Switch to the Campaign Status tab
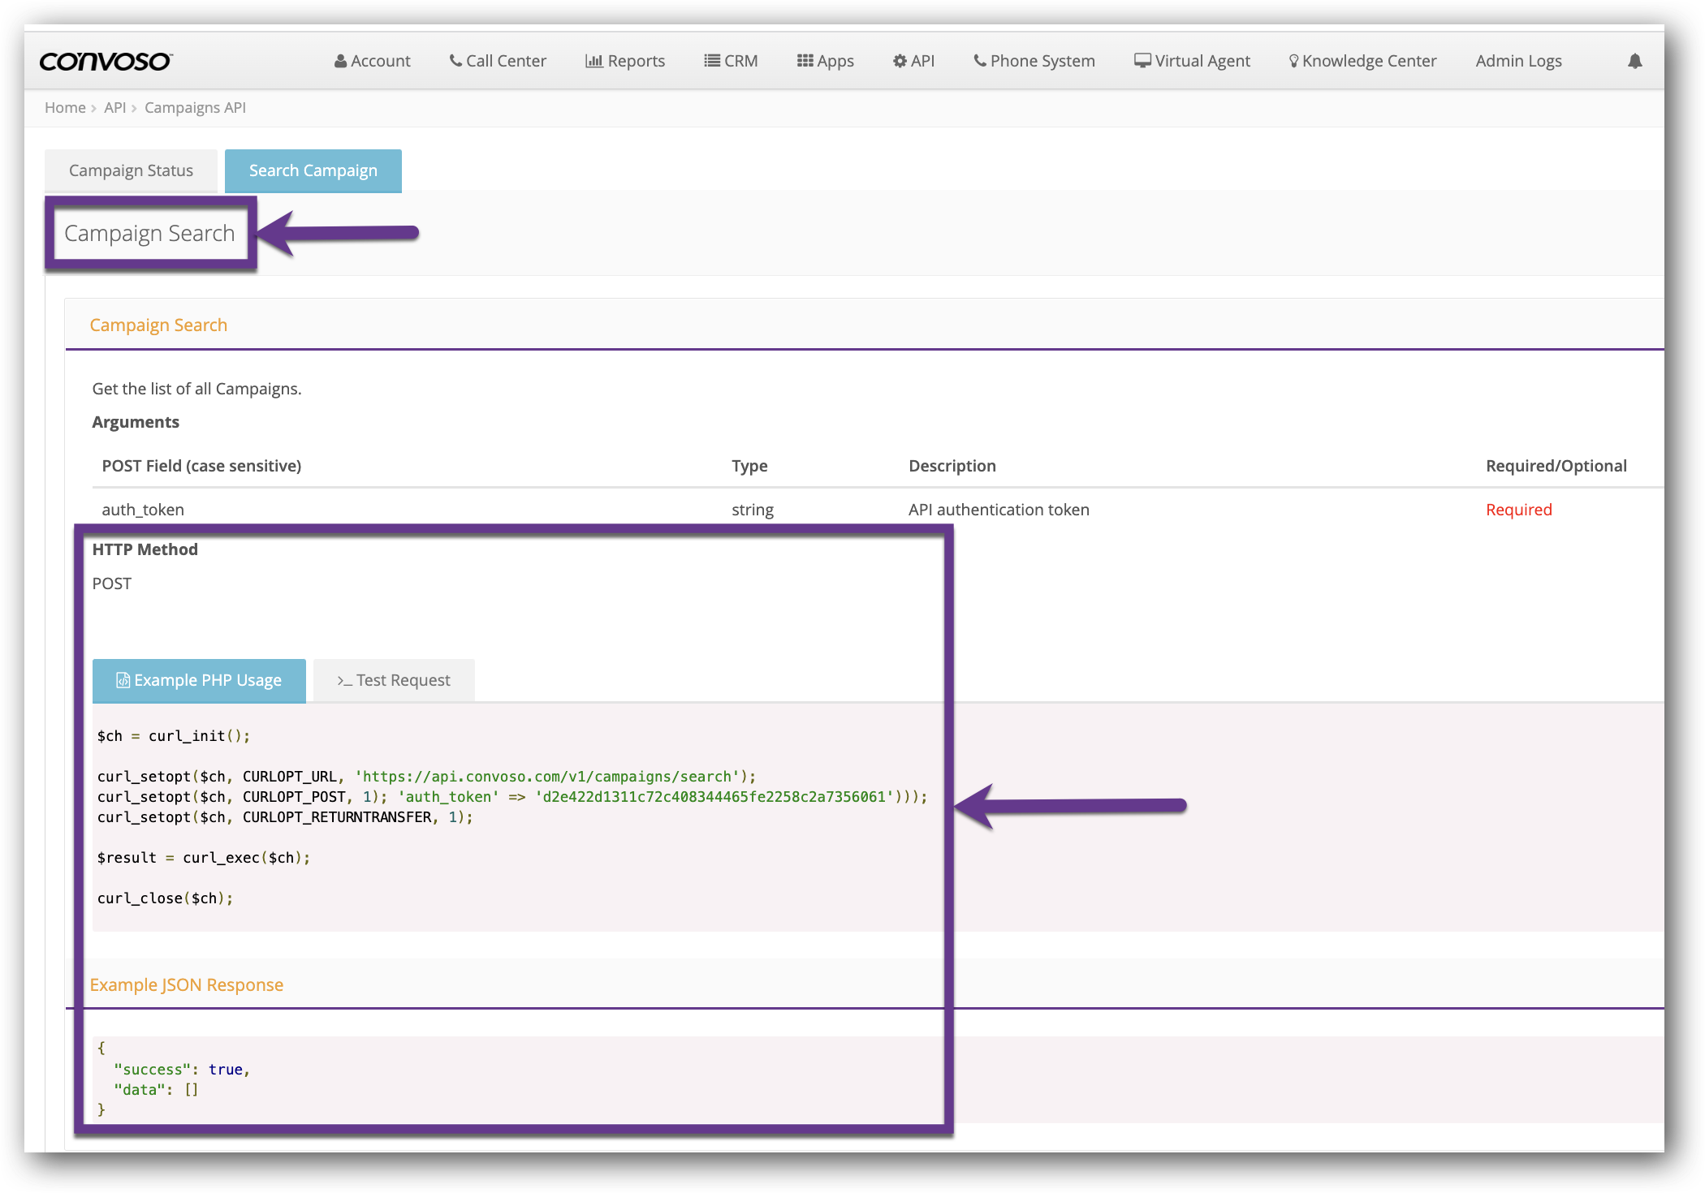 point(131,170)
